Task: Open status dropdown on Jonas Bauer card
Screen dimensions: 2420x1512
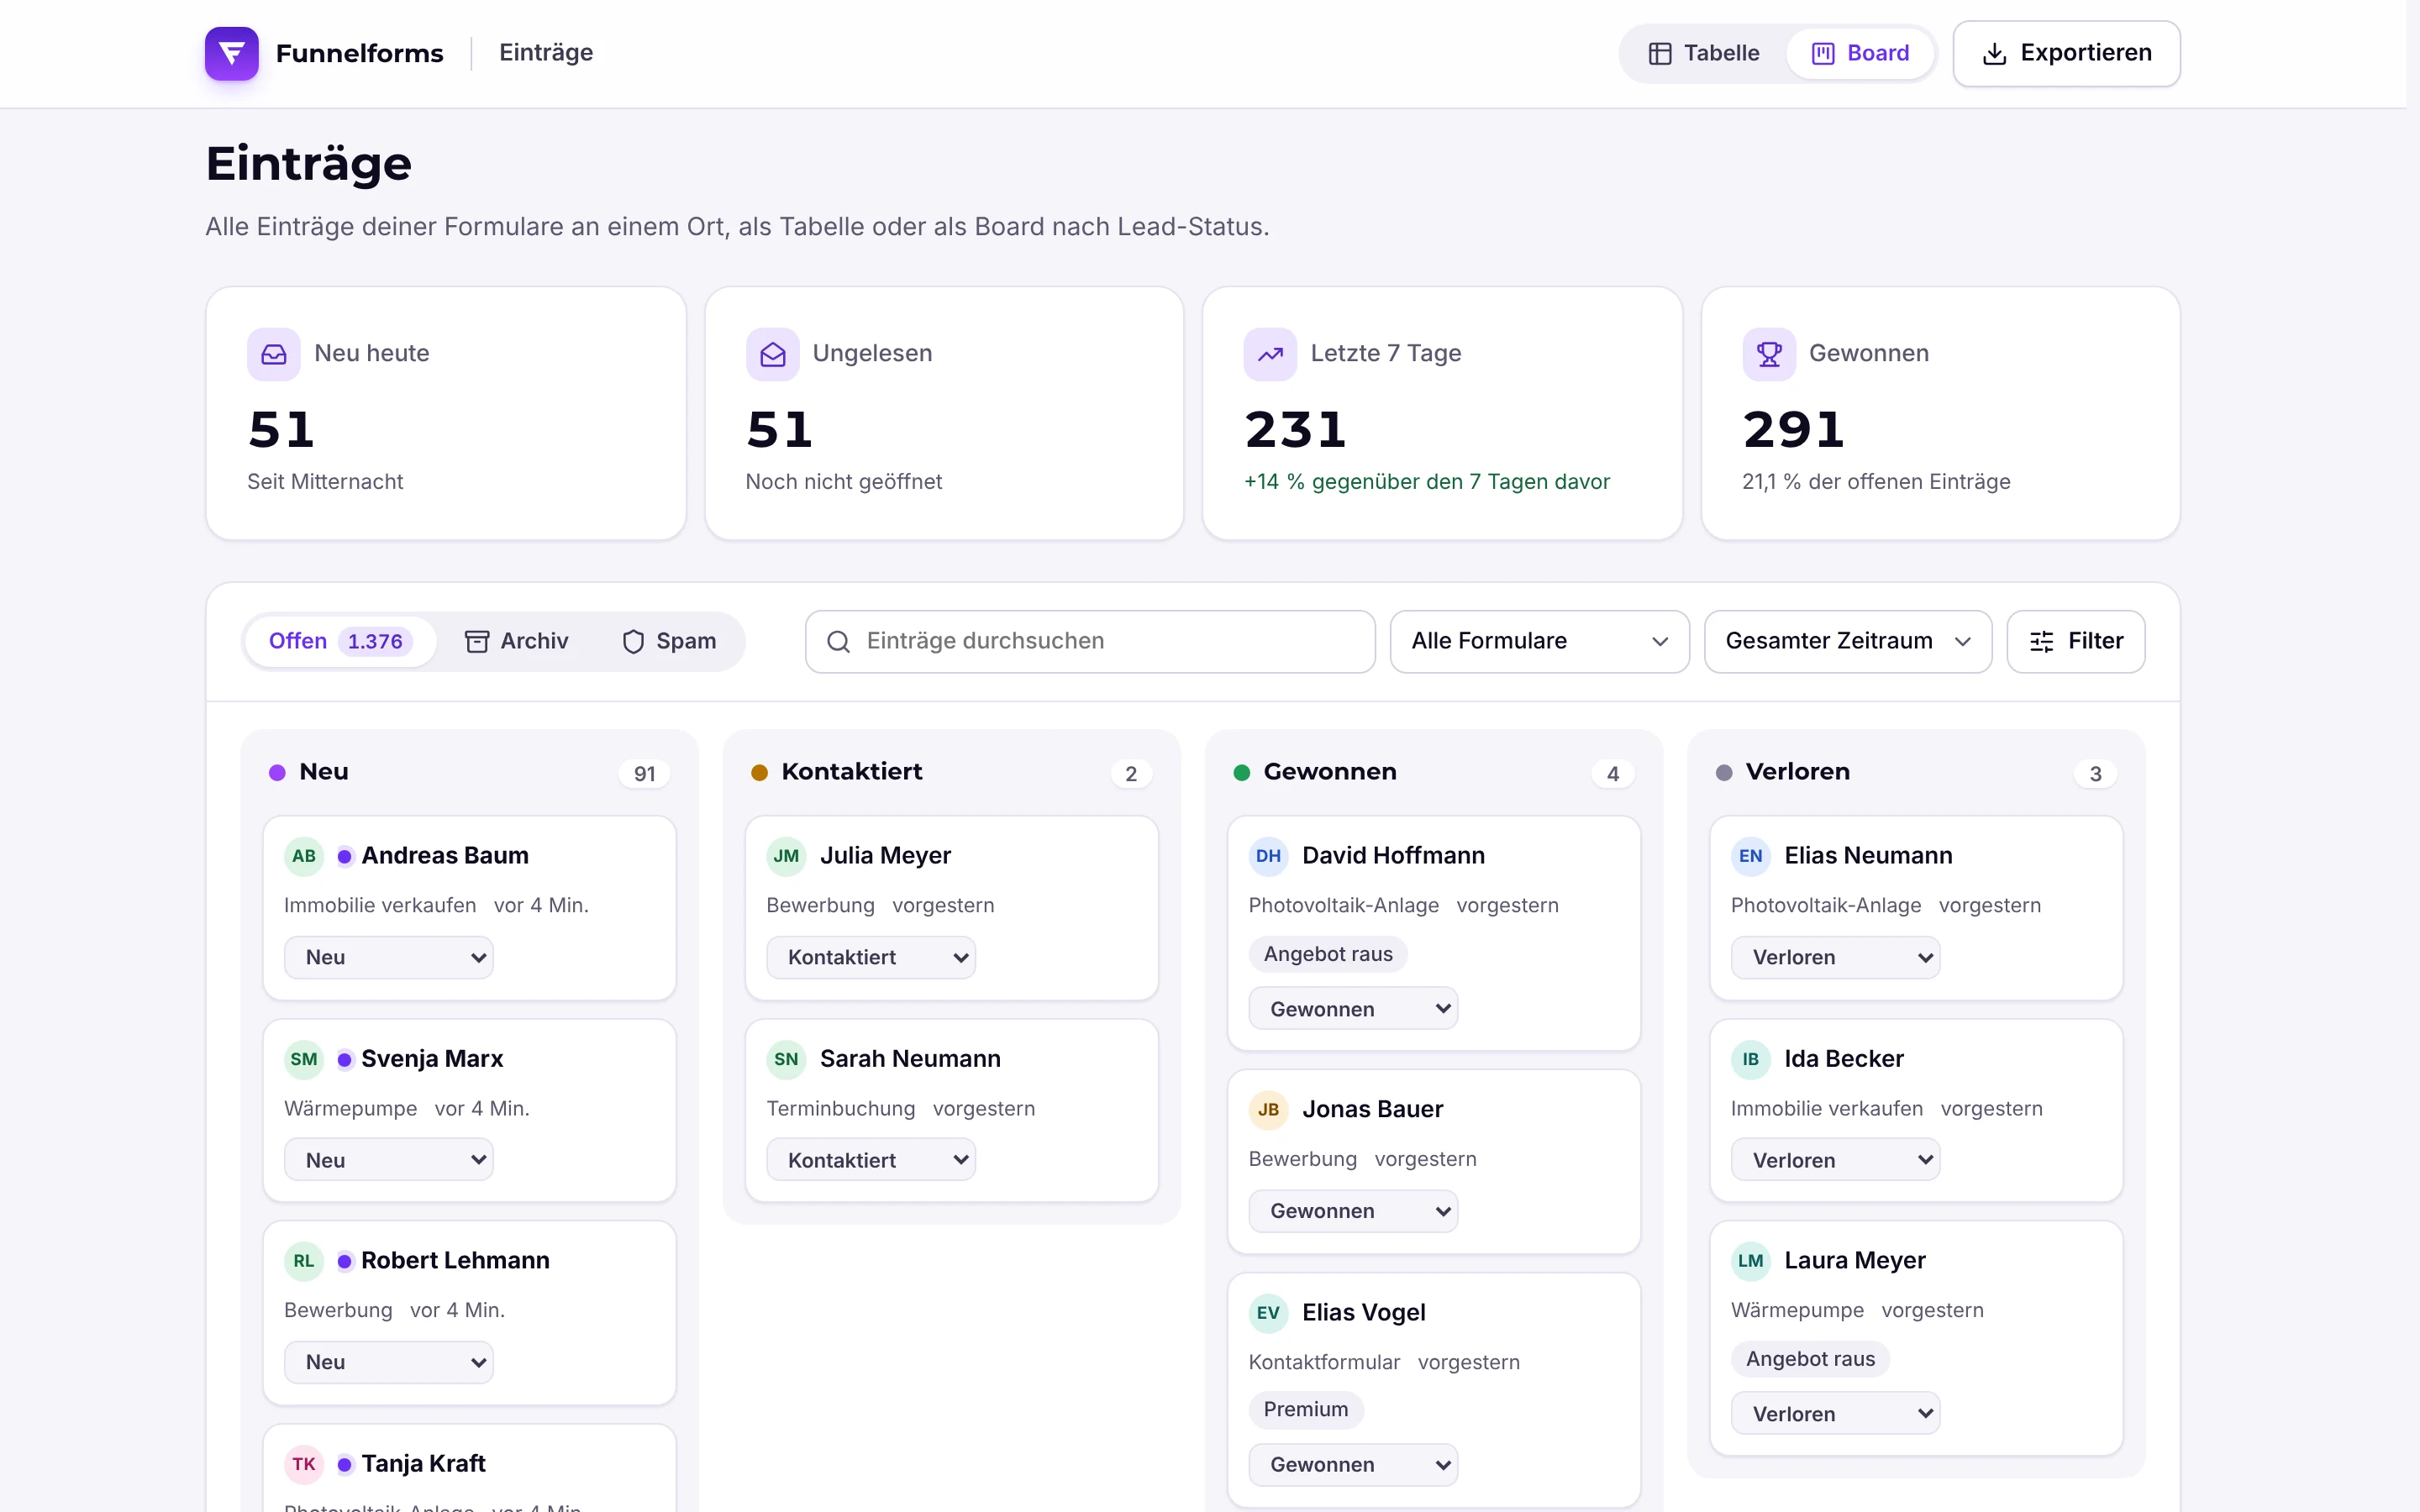Action: pyautogui.click(x=1352, y=1211)
